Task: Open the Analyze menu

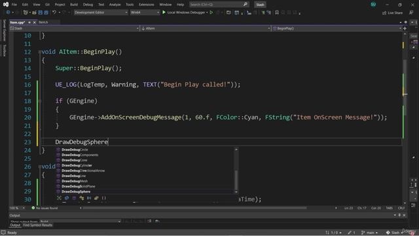Action: 115,5
